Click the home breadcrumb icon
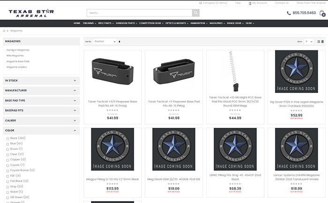328x203 pixels. [4, 31]
